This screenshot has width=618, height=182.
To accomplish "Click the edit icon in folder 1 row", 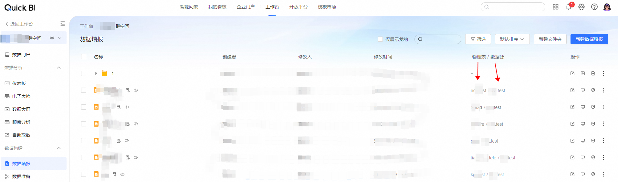I will pyautogui.click(x=572, y=73).
